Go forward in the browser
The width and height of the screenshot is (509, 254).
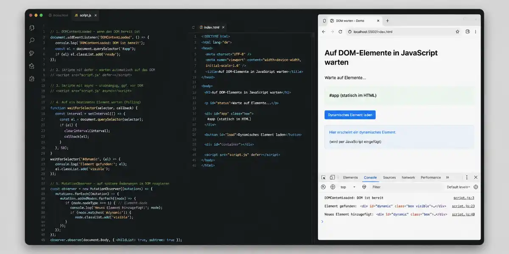click(332, 32)
